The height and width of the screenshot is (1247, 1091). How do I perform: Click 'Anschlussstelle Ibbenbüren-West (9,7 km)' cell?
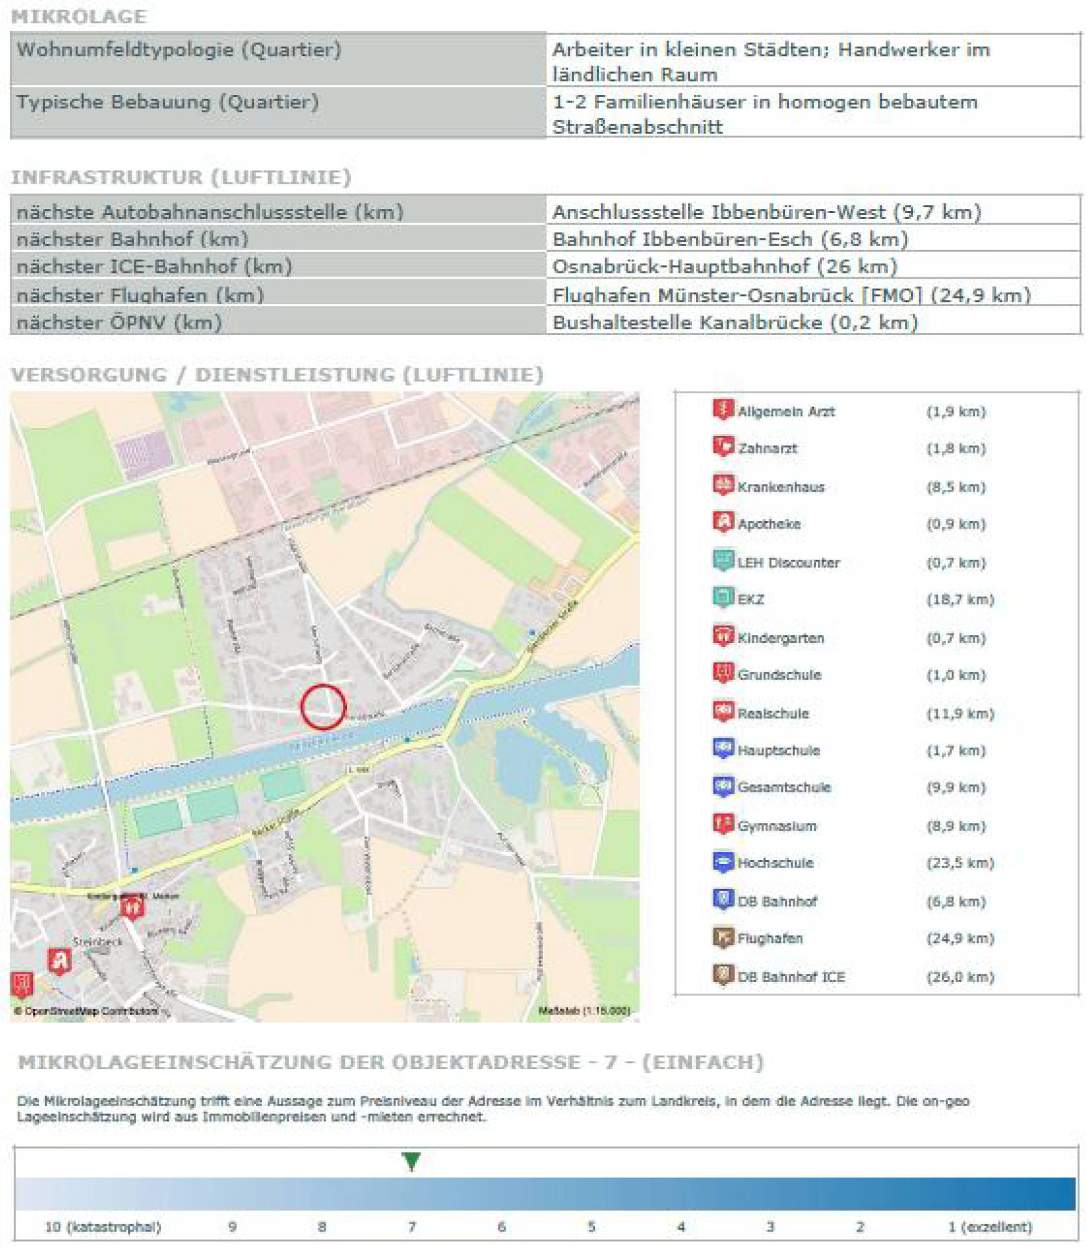pyautogui.click(x=814, y=211)
